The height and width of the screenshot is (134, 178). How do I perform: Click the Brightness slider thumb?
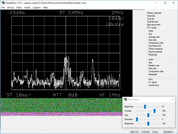tap(145, 107)
